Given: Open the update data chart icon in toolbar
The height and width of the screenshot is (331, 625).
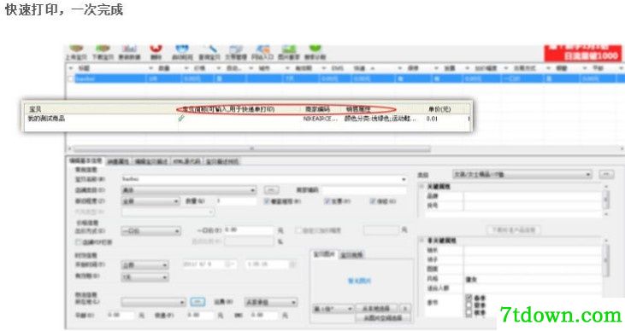Looking at the screenshot, I should [x=129, y=49].
